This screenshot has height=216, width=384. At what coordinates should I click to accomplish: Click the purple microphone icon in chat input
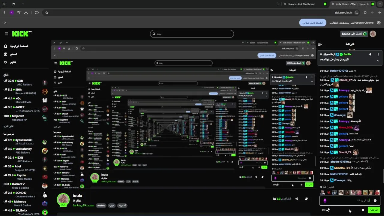325,200
